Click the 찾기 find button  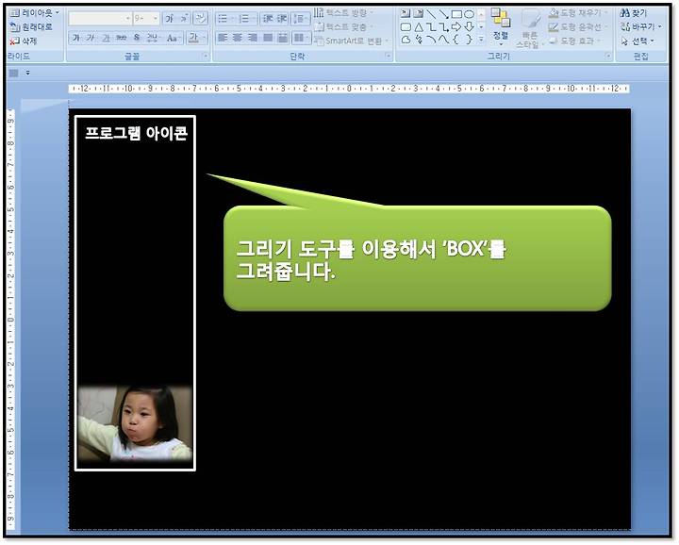[633, 13]
